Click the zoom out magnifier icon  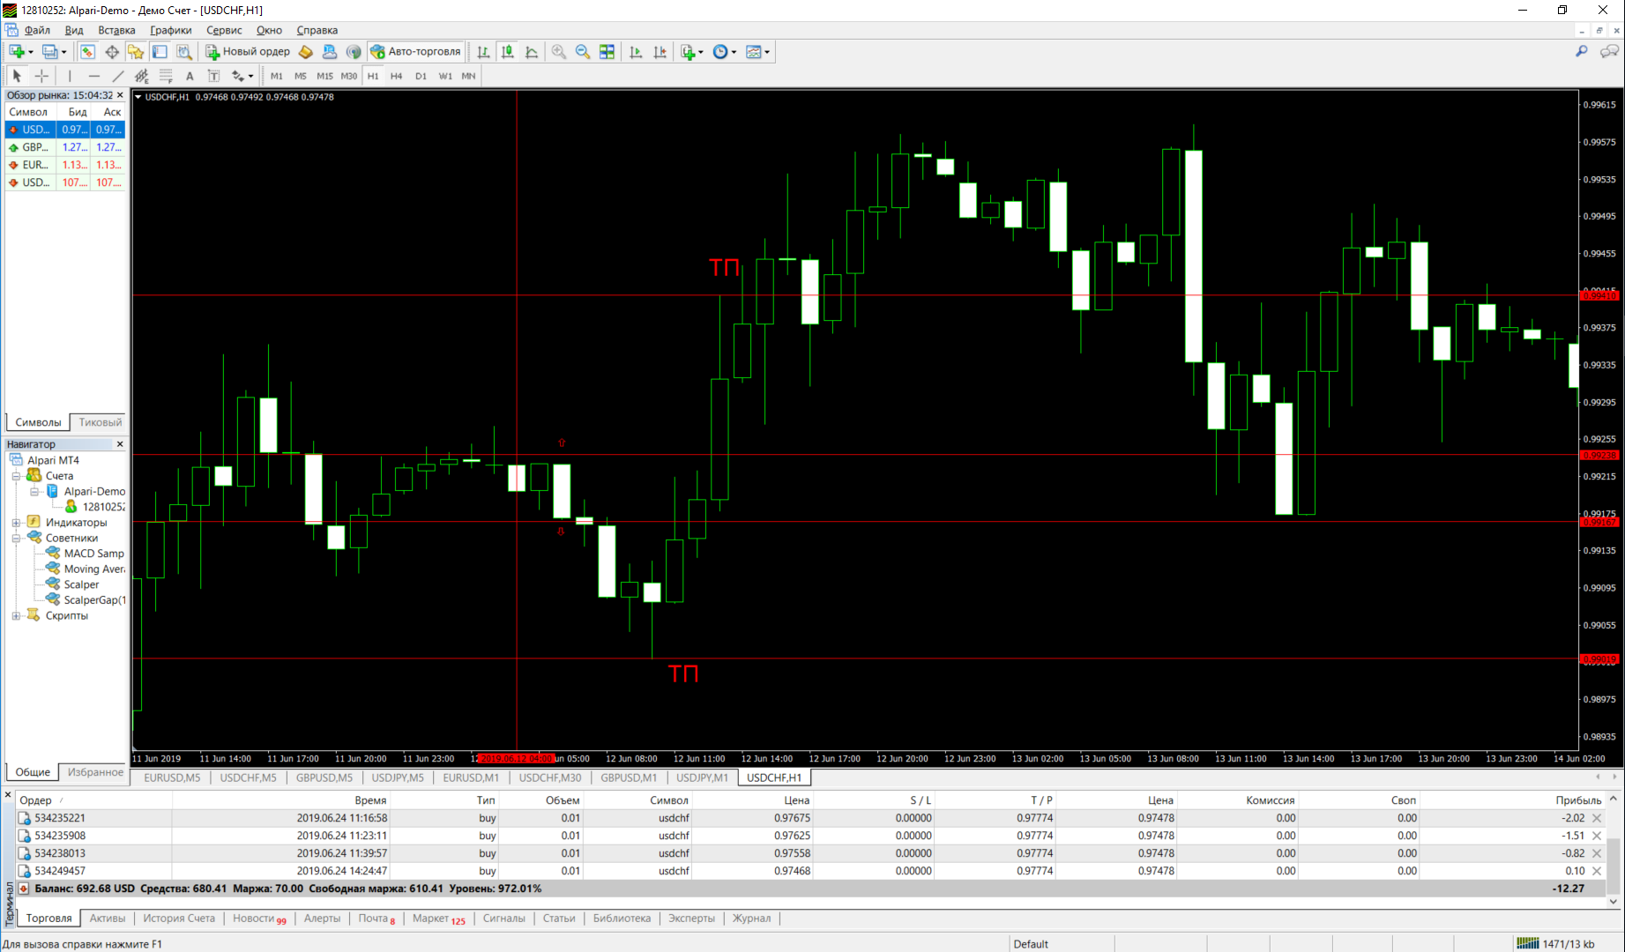(583, 52)
